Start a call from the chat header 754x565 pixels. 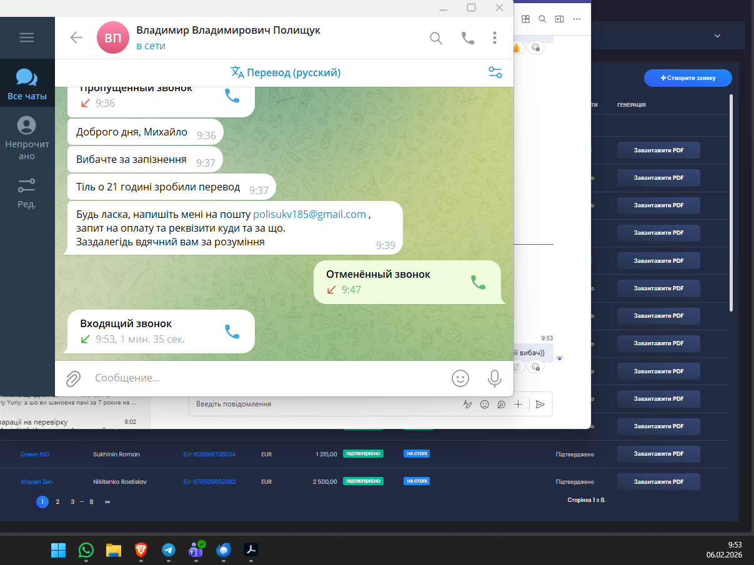click(467, 38)
